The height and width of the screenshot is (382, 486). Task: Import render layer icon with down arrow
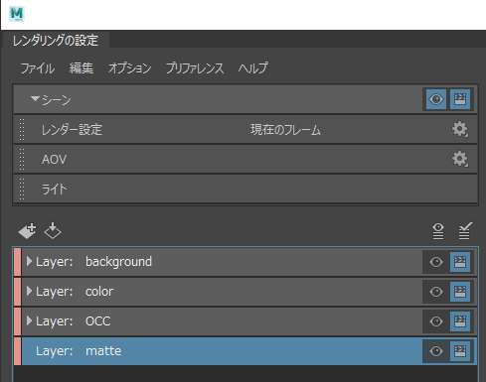click(x=53, y=231)
